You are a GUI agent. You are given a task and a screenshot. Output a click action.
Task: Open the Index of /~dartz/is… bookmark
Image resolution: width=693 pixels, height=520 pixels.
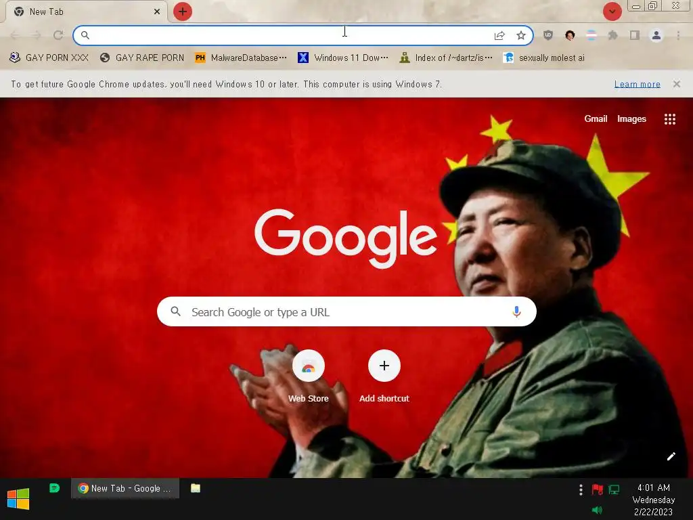[445, 58]
